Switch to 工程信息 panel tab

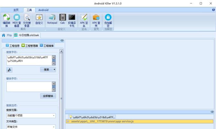click(x=13, y=45)
